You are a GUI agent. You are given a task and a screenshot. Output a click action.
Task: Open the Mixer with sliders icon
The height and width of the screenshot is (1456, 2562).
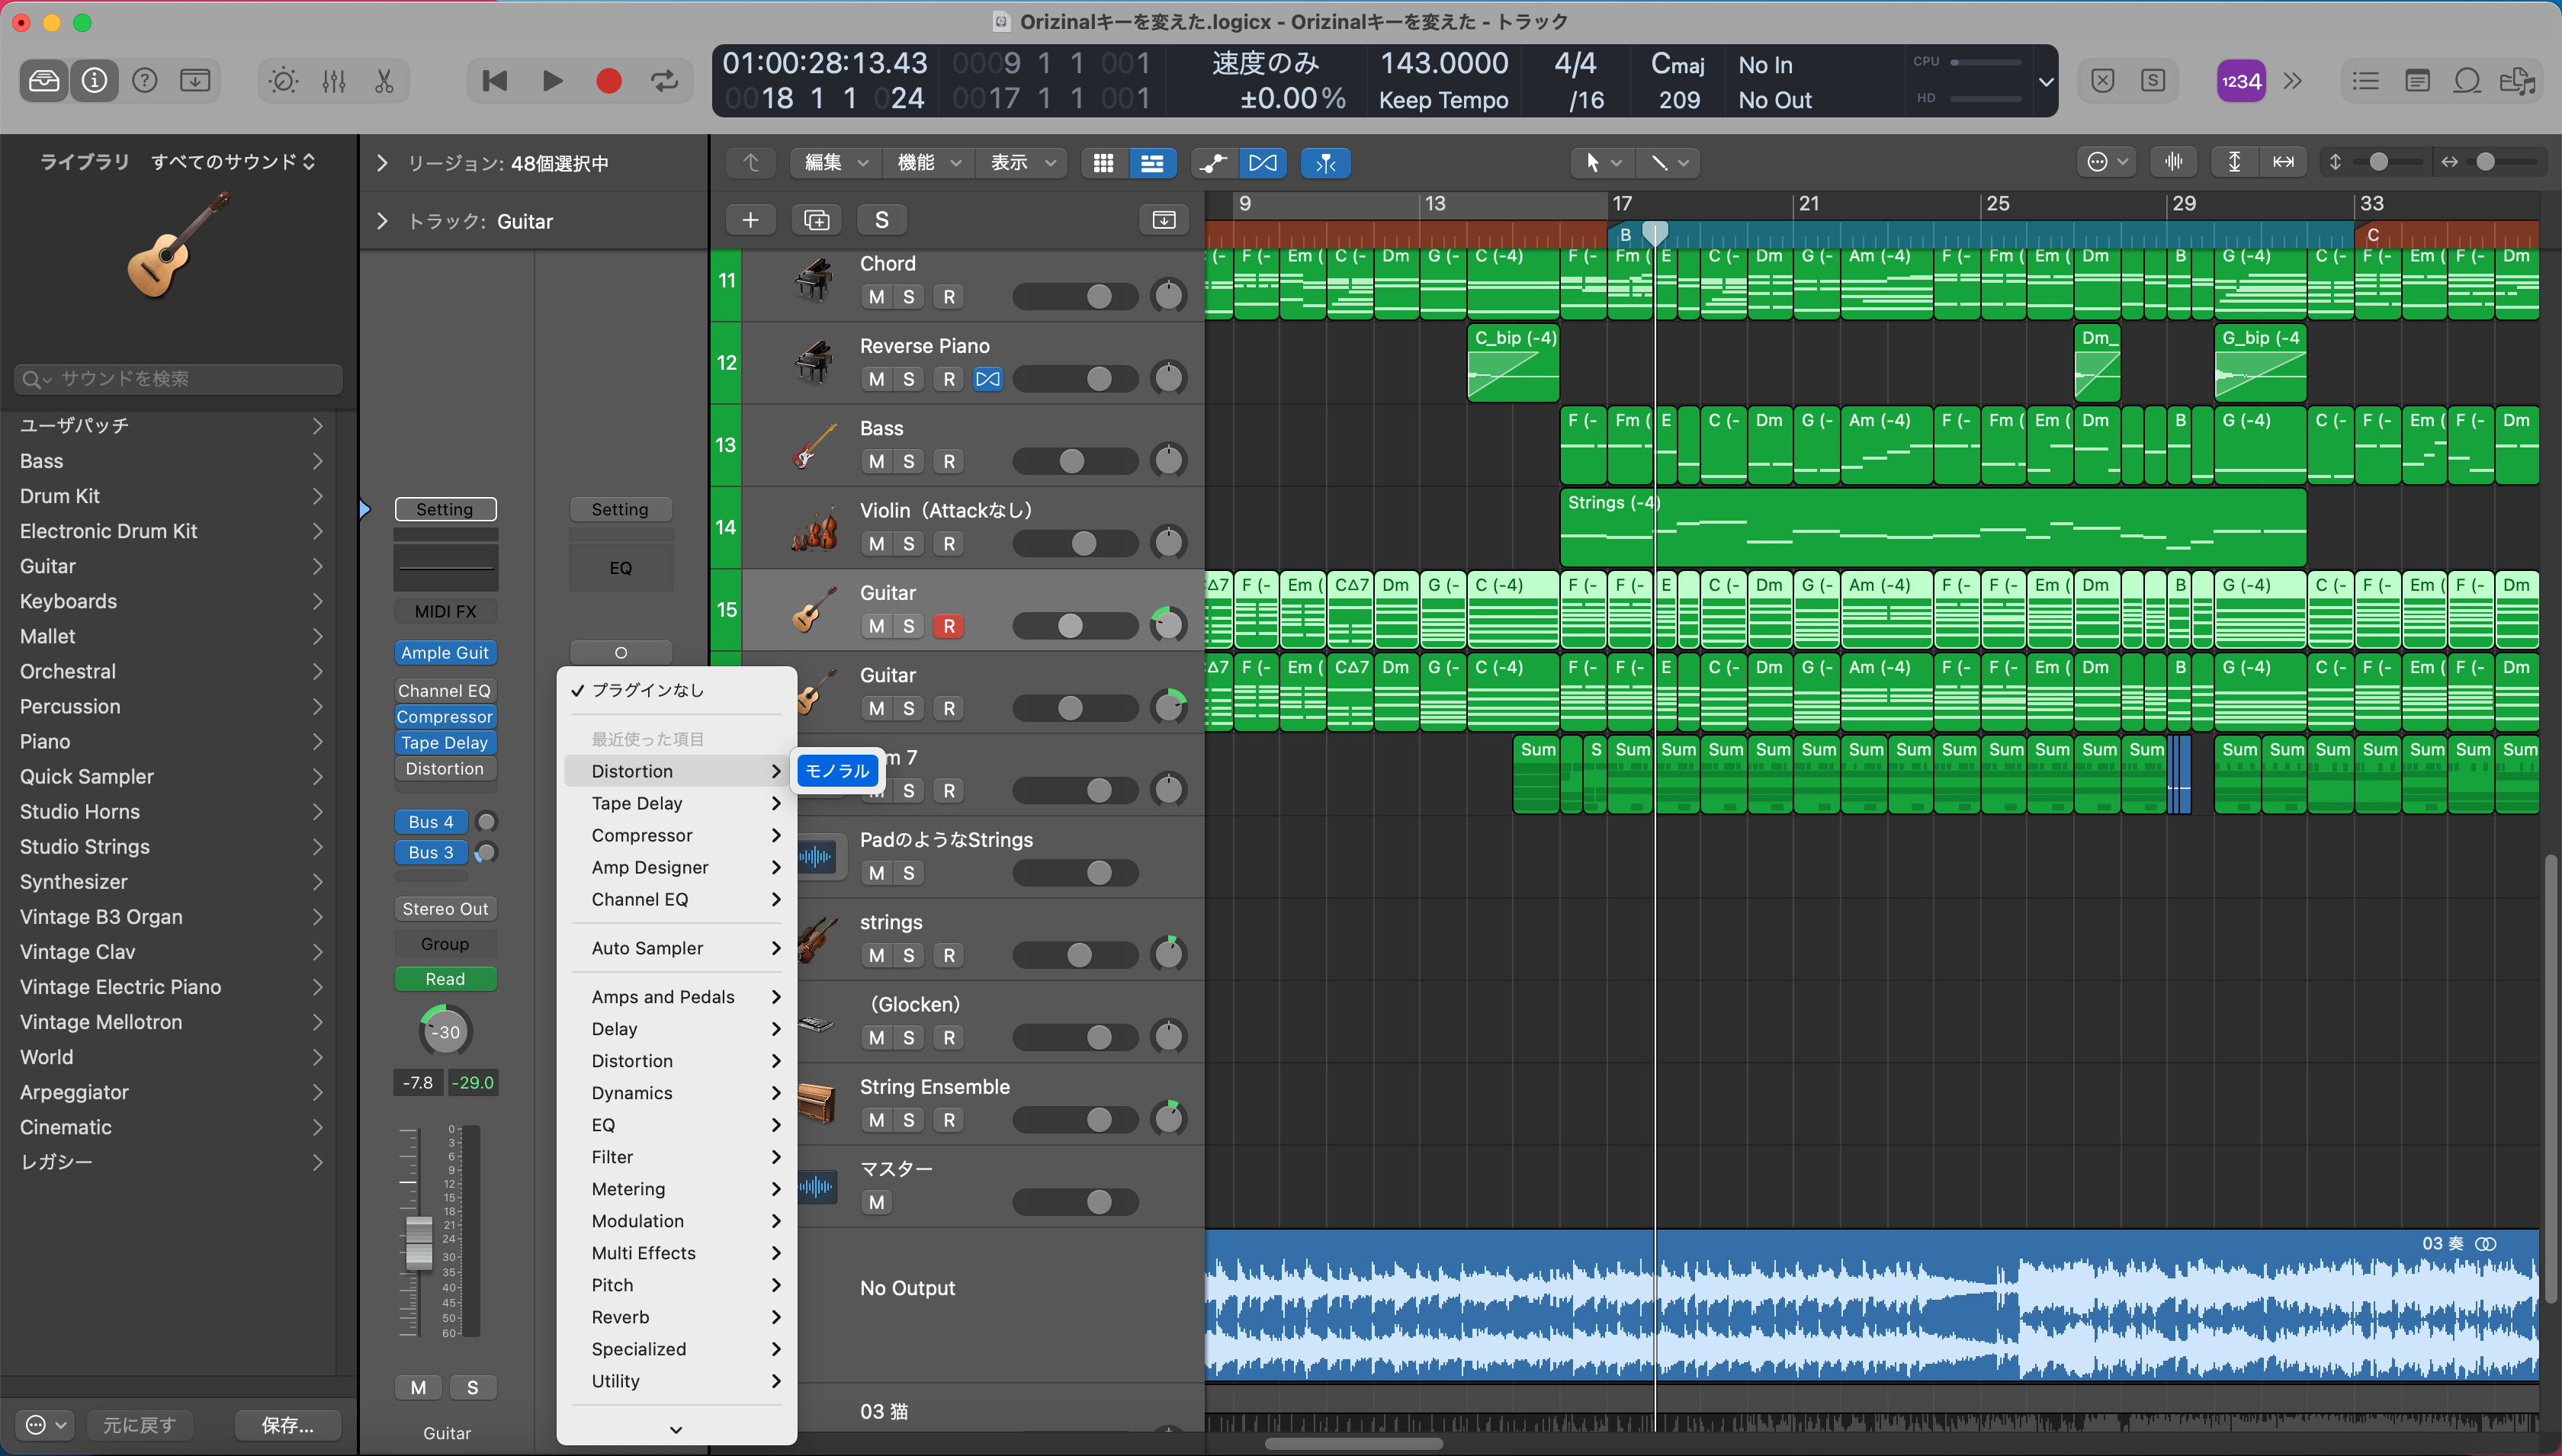click(334, 81)
